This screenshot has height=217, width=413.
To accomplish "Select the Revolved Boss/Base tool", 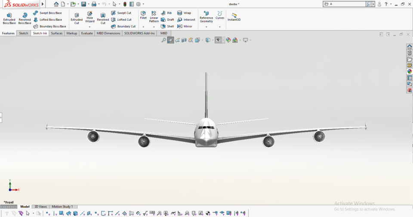I will [x=25, y=19].
